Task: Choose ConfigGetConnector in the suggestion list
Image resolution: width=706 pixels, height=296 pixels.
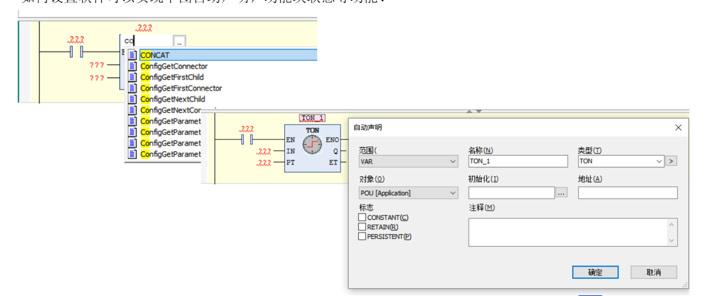Action: 174,66
